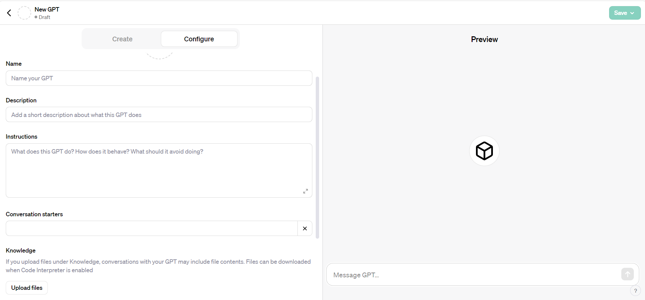Hit the send arrow button in Preview

pos(627,274)
